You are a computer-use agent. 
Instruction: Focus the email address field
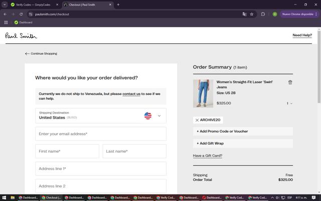[x=101, y=134]
